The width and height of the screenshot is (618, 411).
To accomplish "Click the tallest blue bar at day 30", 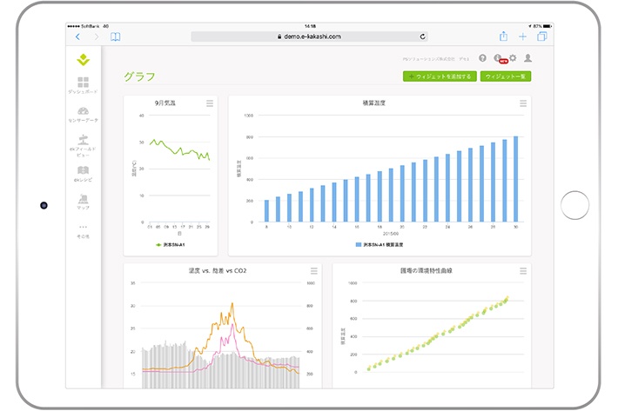I will point(515,179).
